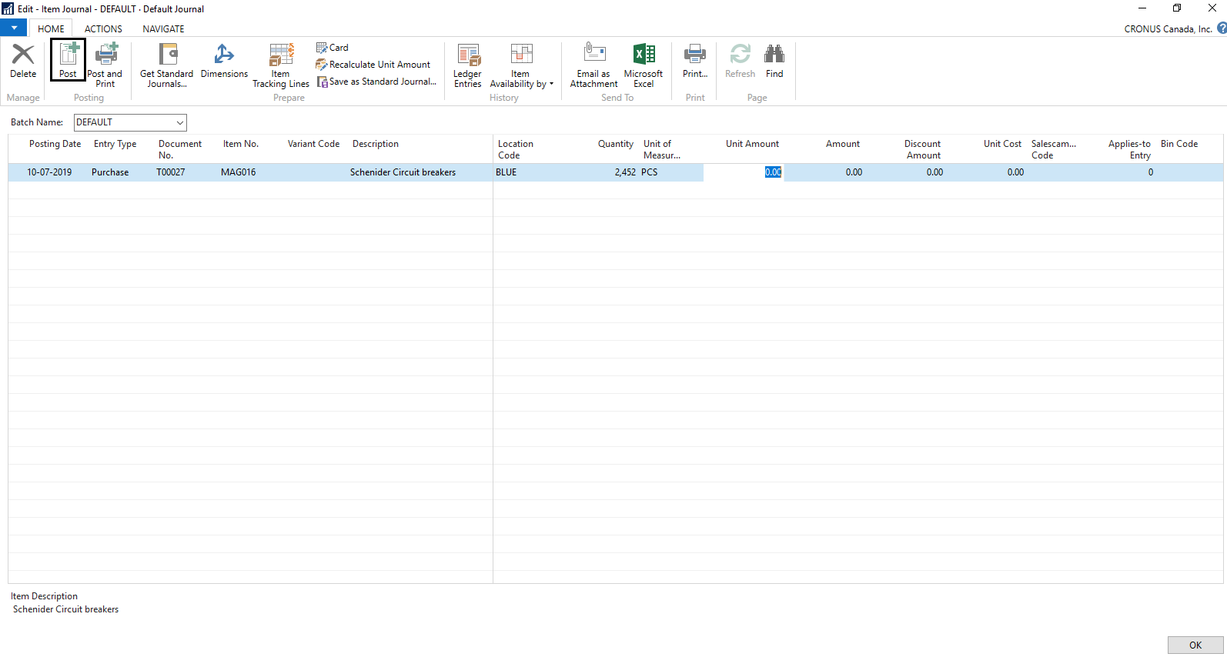Viewport: 1227px width, 657px height.
Task: Open Get Standard Journals
Action: pos(167,55)
